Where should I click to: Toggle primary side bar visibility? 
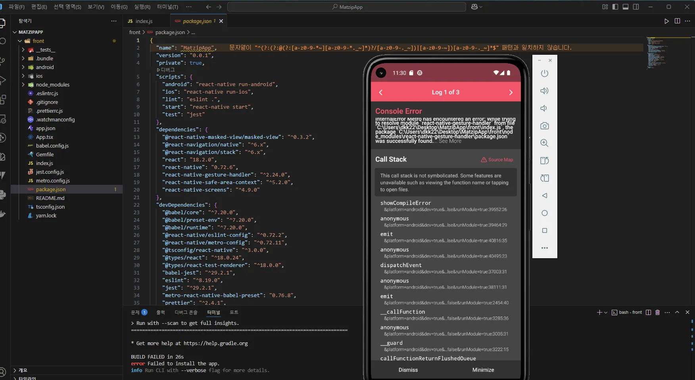(615, 7)
